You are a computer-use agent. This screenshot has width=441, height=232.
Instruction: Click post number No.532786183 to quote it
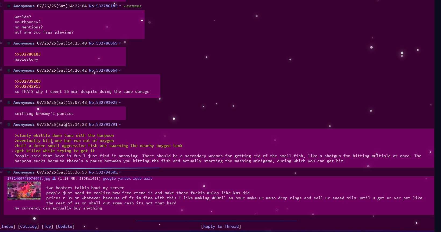103,6
